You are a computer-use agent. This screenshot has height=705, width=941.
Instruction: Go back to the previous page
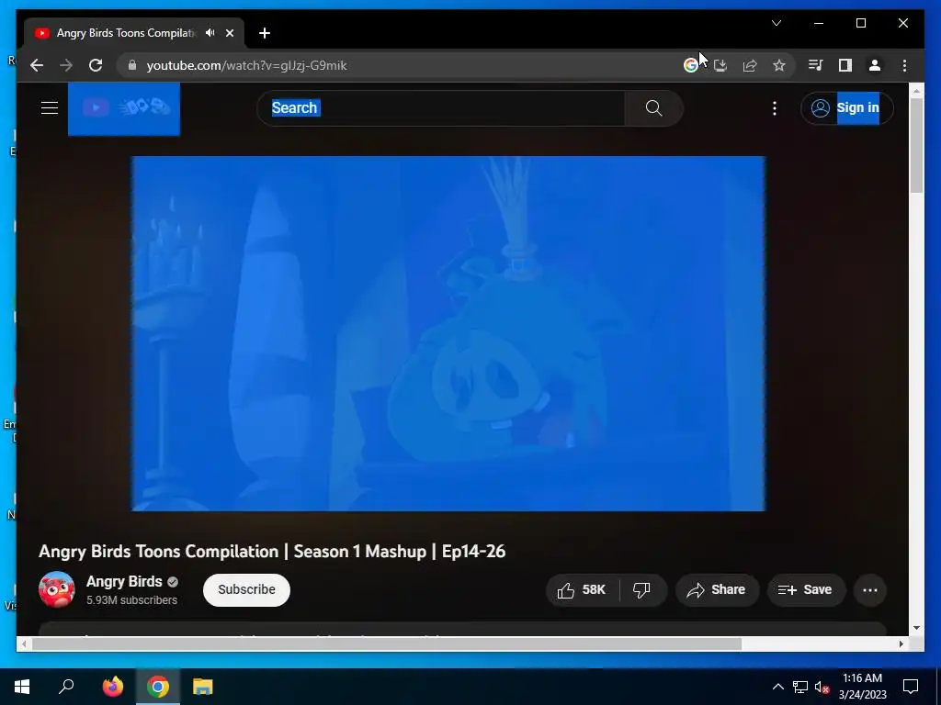(x=37, y=65)
